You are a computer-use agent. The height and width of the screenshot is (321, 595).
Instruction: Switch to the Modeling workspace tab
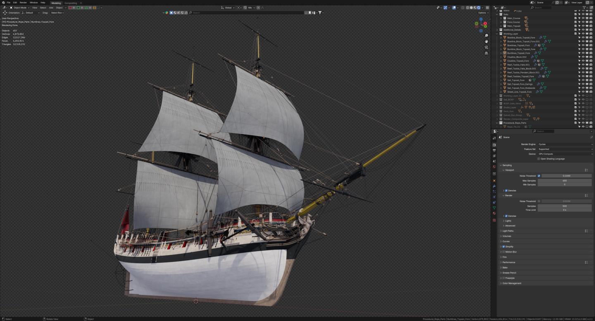click(56, 3)
